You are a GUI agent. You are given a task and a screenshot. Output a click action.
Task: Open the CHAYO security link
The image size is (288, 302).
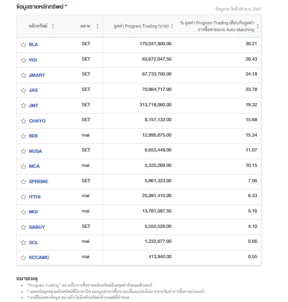click(37, 121)
